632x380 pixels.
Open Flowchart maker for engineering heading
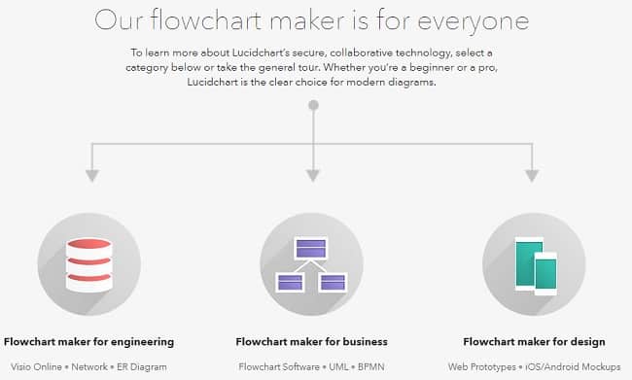(89, 342)
